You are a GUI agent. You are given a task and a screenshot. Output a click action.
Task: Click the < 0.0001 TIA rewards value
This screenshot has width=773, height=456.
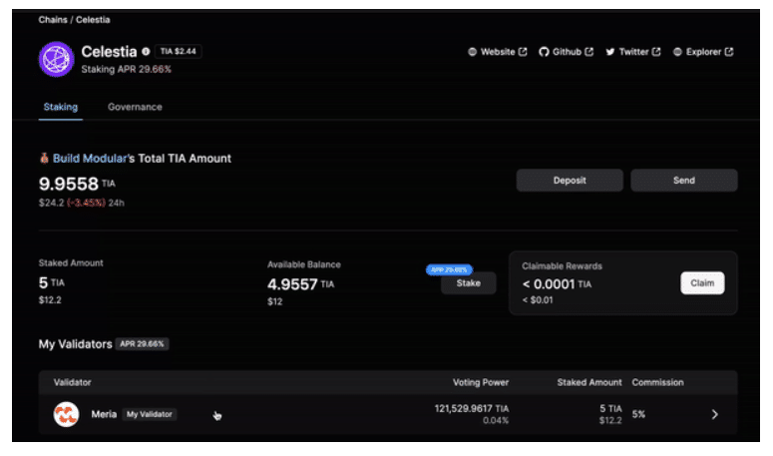[x=557, y=284]
